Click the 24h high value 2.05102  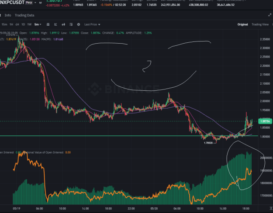pyautogui.click(x=136, y=5)
